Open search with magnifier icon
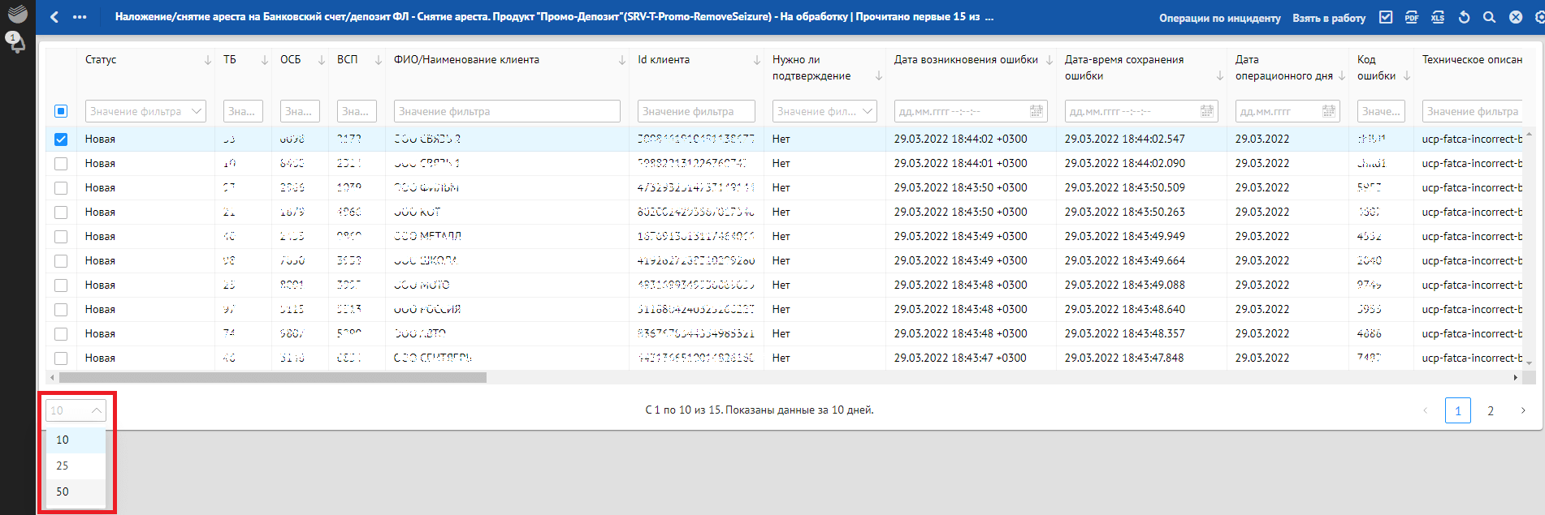Viewport: 1545px width, 515px height. 1489,17
